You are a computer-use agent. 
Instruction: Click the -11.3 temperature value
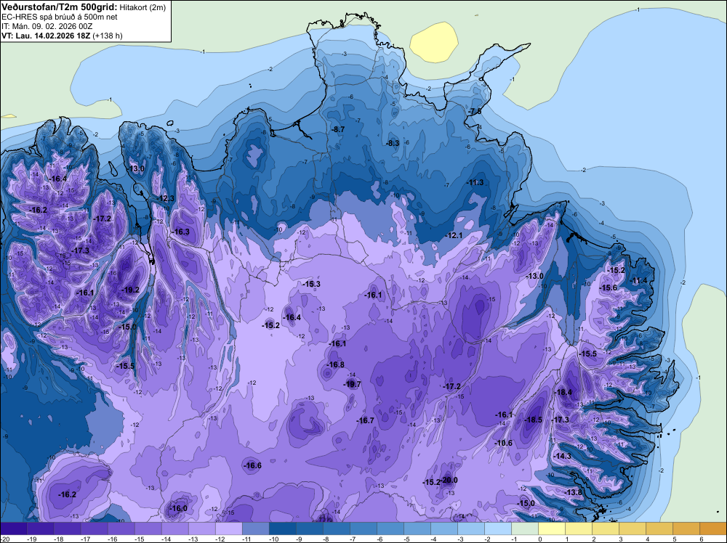pyautogui.click(x=475, y=182)
